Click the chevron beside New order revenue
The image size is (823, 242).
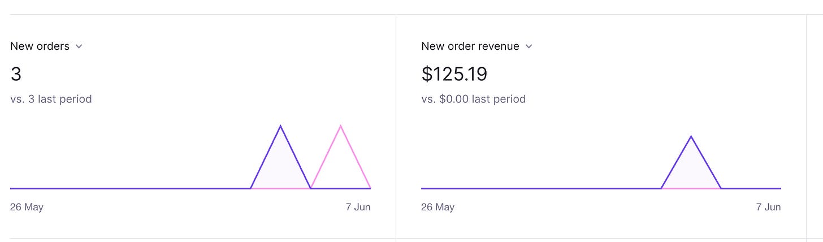pyautogui.click(x=529, y=46)
